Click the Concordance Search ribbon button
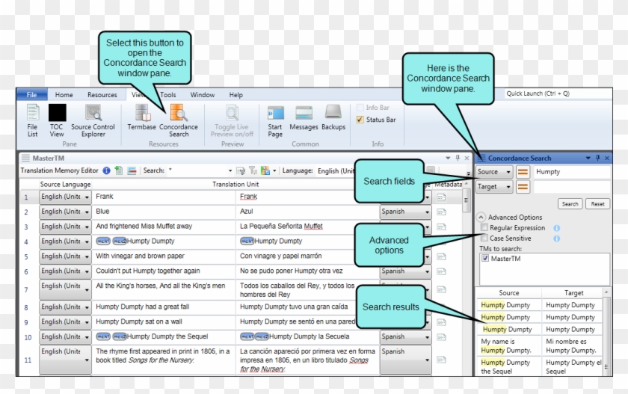 click(178, 121)
